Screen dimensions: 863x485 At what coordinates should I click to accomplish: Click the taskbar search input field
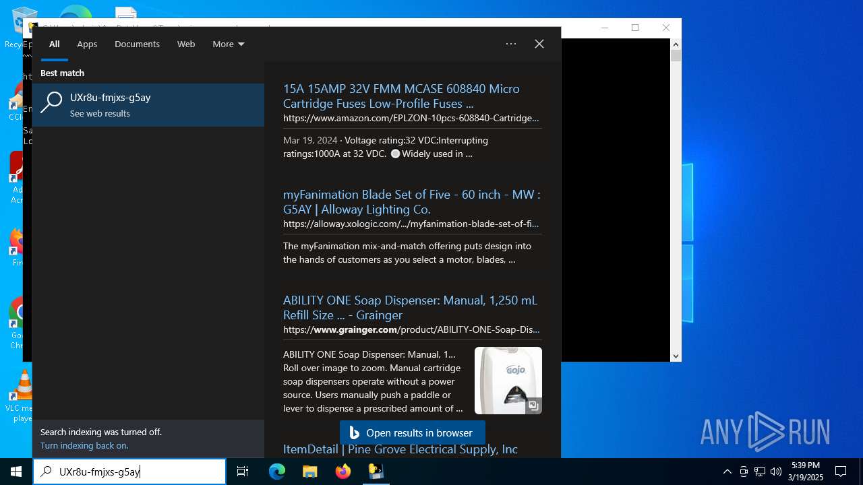coord(129,472)
